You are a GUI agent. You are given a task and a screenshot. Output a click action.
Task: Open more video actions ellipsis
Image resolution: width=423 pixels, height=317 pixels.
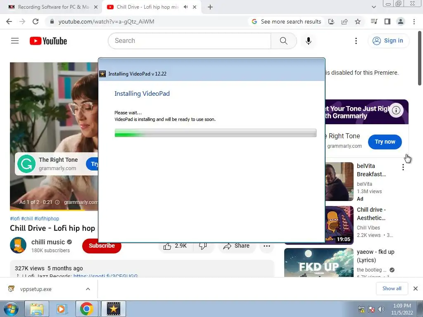pos(267,246)
